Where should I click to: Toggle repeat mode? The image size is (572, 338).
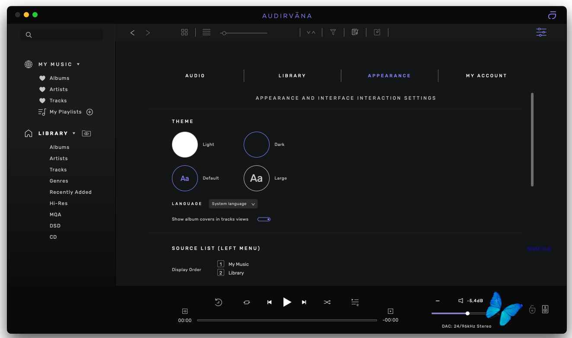(x=247, y=303)
